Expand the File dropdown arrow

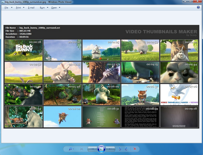tap(12, 7)
